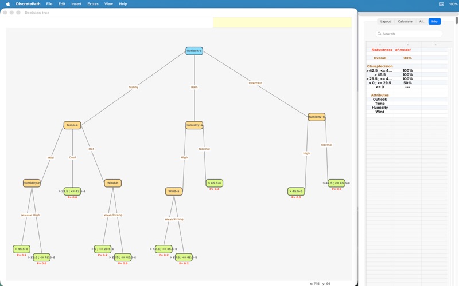Click the P= 0.4 label under > 45.5-a
The width and height of the screenshot is (459, 286).
(x=215, y=189)
